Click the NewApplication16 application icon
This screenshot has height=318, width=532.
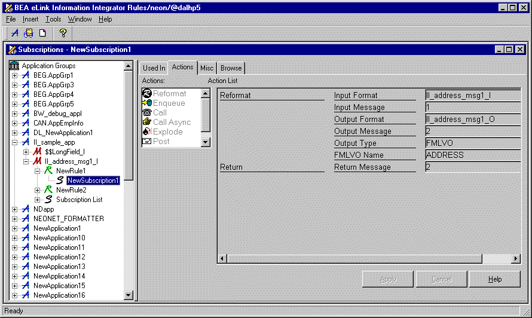(x=26, y=295)
